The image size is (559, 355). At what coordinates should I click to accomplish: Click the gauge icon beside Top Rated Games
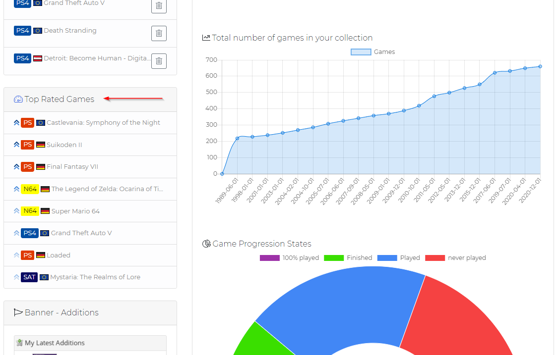[18, 99]
